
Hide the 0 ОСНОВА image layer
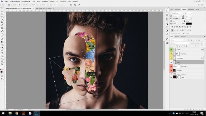pos(171,71)
